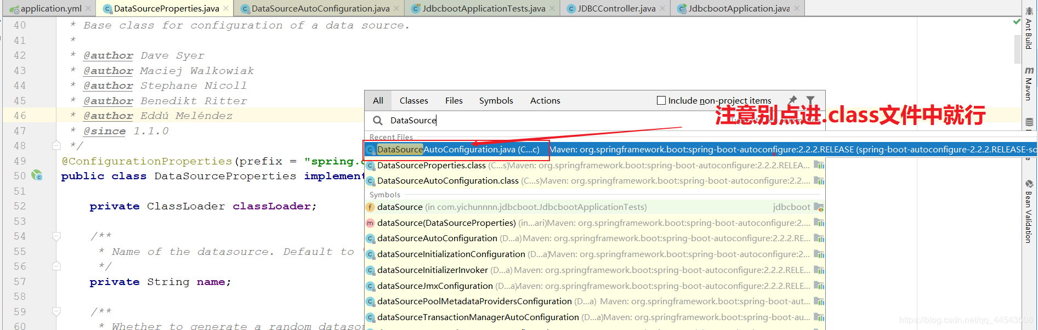
Task: Click the field icon beside dataSource symbol
Action: tap(371, 207)
